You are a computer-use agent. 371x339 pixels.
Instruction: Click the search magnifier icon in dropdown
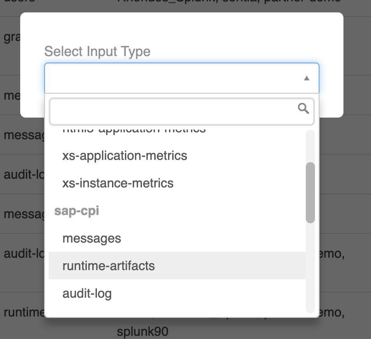coord(303,108)
